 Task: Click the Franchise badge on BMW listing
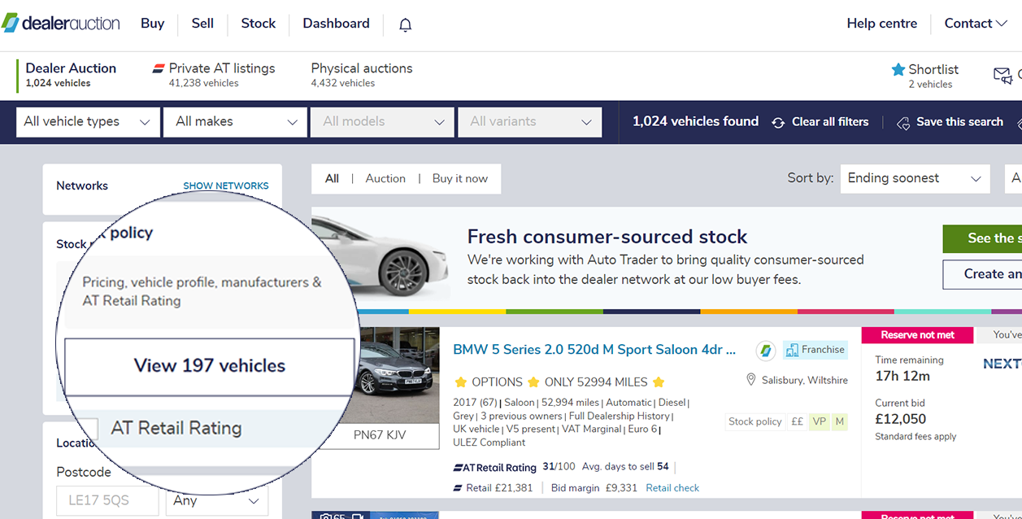coord(815,350)
